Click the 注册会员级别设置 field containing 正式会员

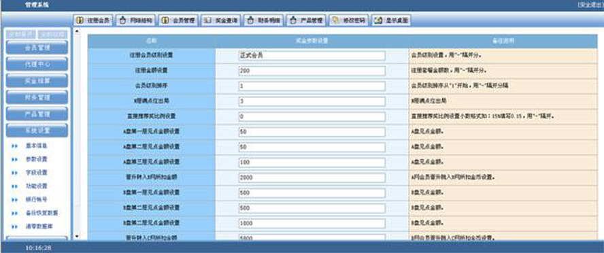point(312,56)
